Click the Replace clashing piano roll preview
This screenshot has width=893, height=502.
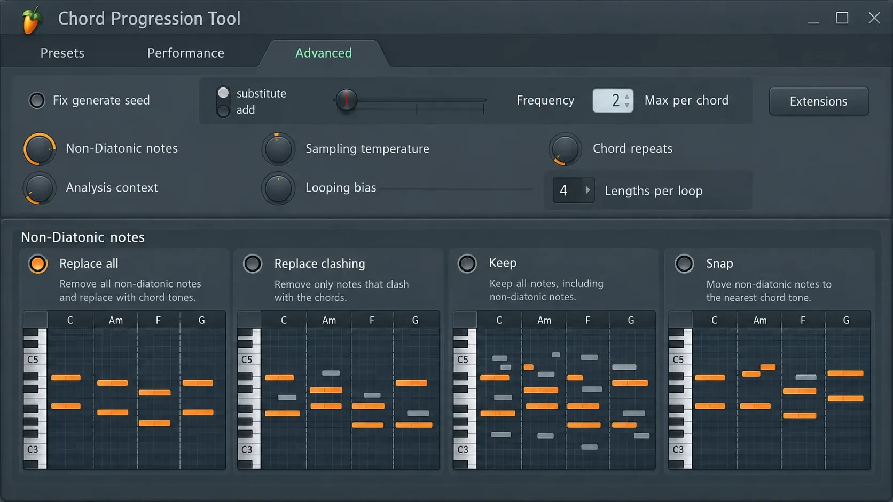point(339,391)
